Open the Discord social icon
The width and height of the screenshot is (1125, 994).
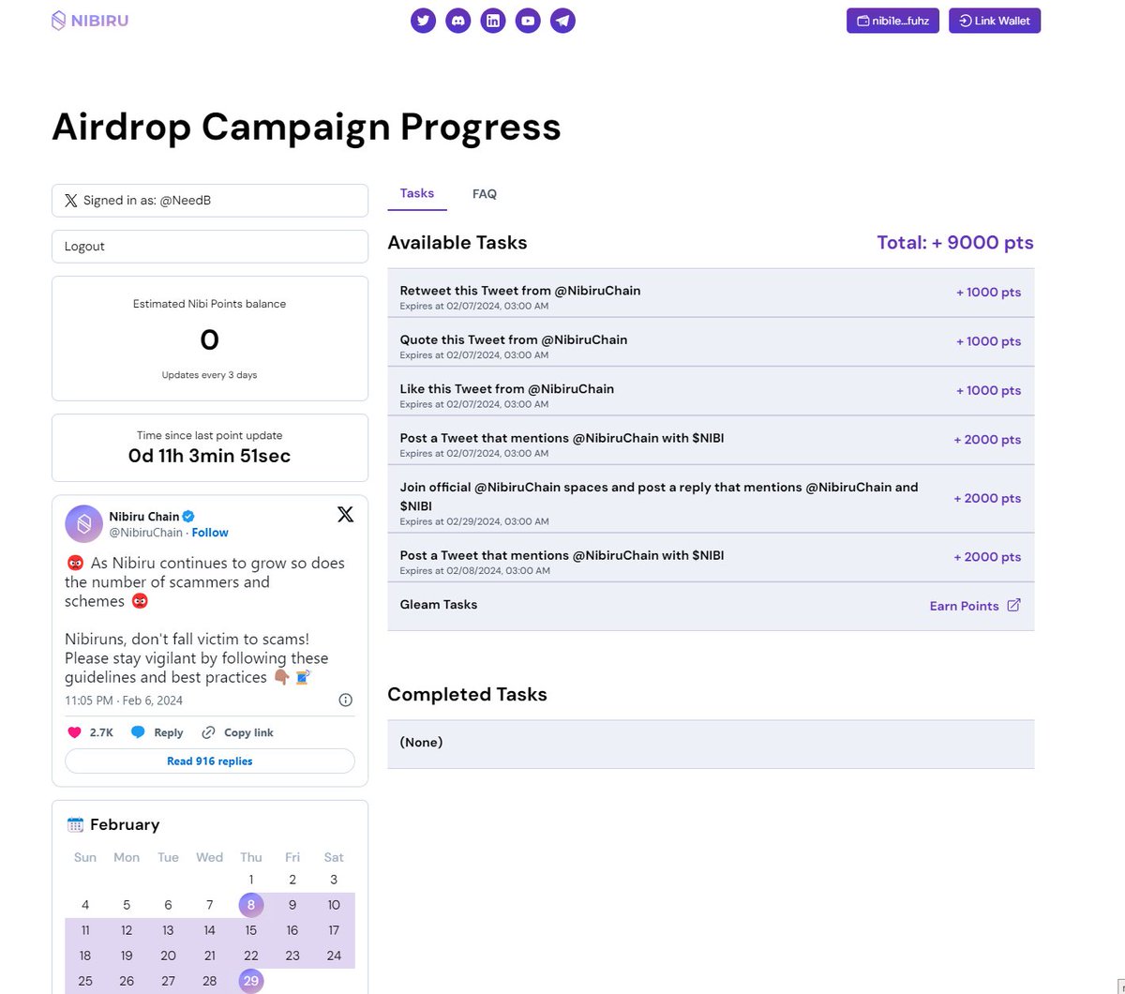coord(457,21)
